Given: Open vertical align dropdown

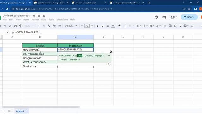Looking at the screenshot, I should (x=145, y=26).
